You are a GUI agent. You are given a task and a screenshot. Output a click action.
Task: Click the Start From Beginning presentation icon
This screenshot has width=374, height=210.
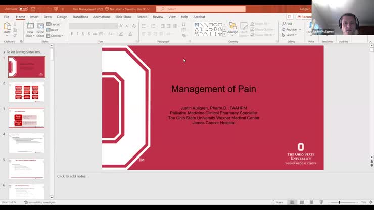tap(56, 9)
